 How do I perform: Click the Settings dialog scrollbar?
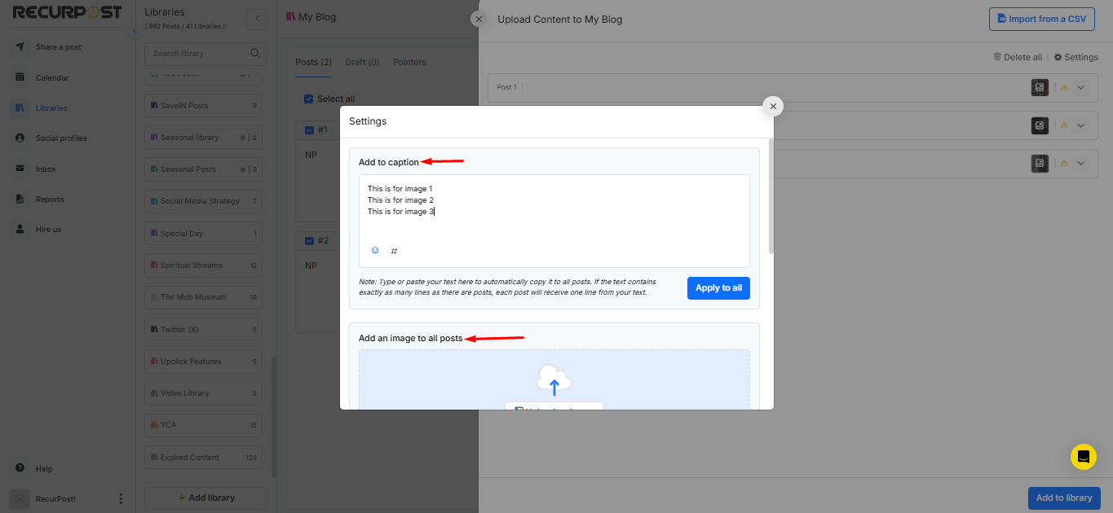(x=771, y=195)
